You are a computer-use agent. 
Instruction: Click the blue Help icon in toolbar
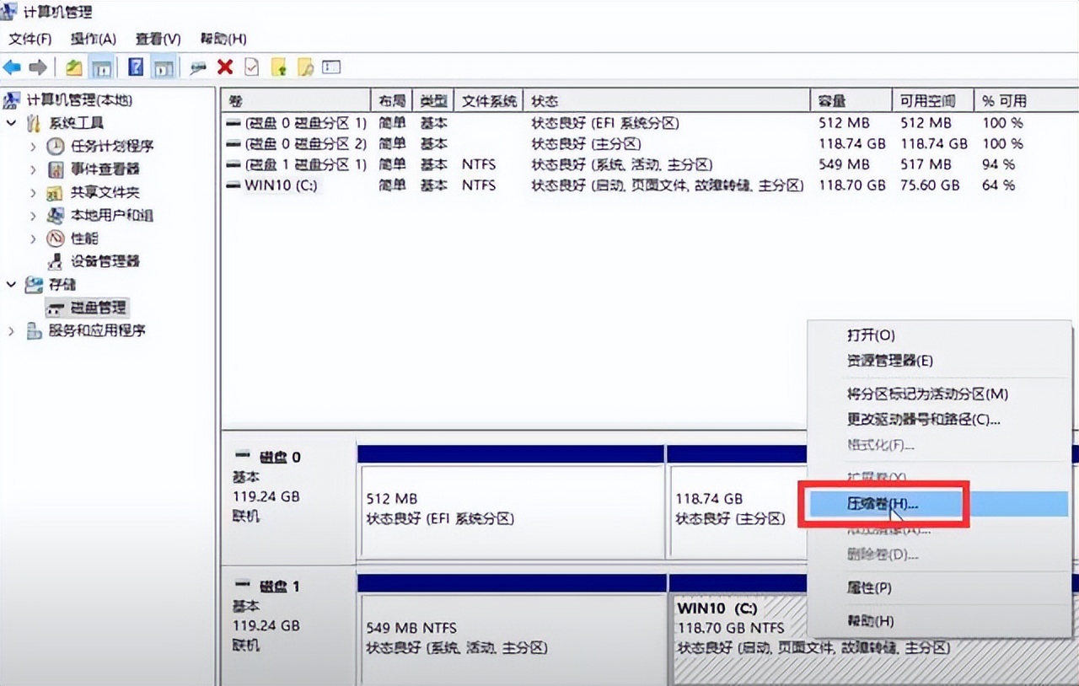[x=135, y=67]
